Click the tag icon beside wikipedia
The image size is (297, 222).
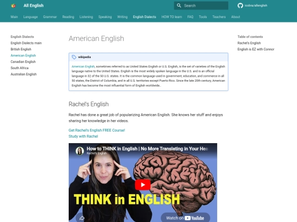point(74,57)
